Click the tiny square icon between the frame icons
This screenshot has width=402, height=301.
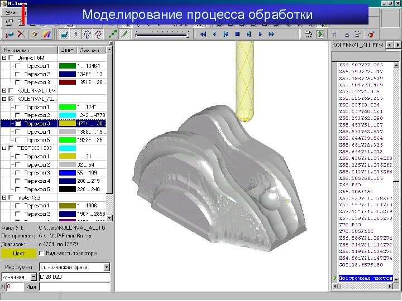(x=347, y=35)
